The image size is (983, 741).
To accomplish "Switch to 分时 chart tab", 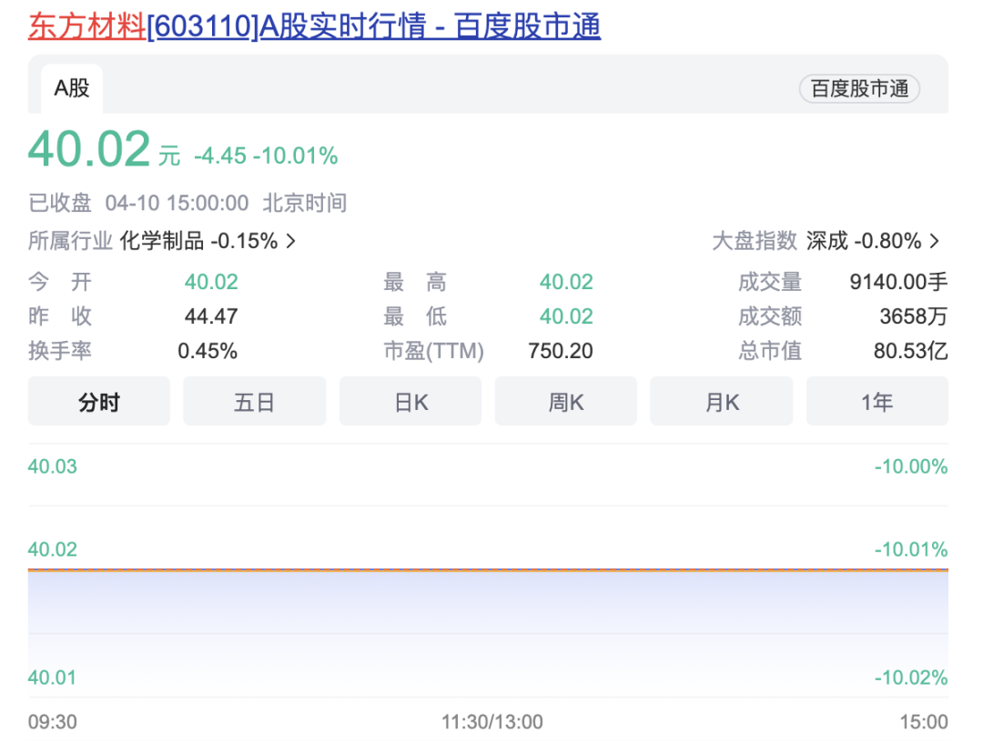I will pos(98,402).
